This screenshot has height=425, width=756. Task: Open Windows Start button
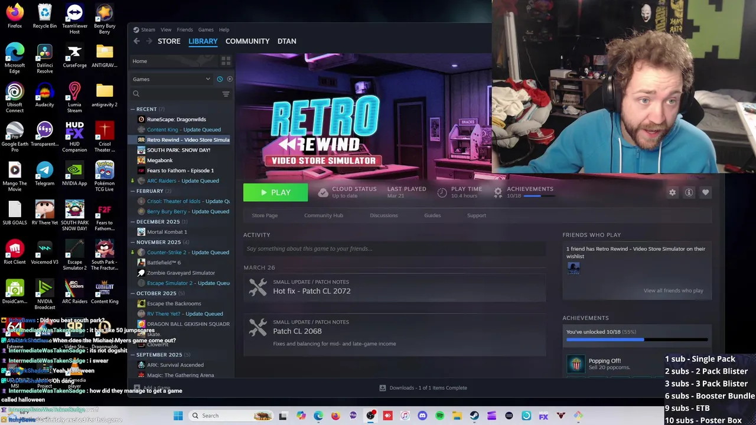[x=178, y=416]
